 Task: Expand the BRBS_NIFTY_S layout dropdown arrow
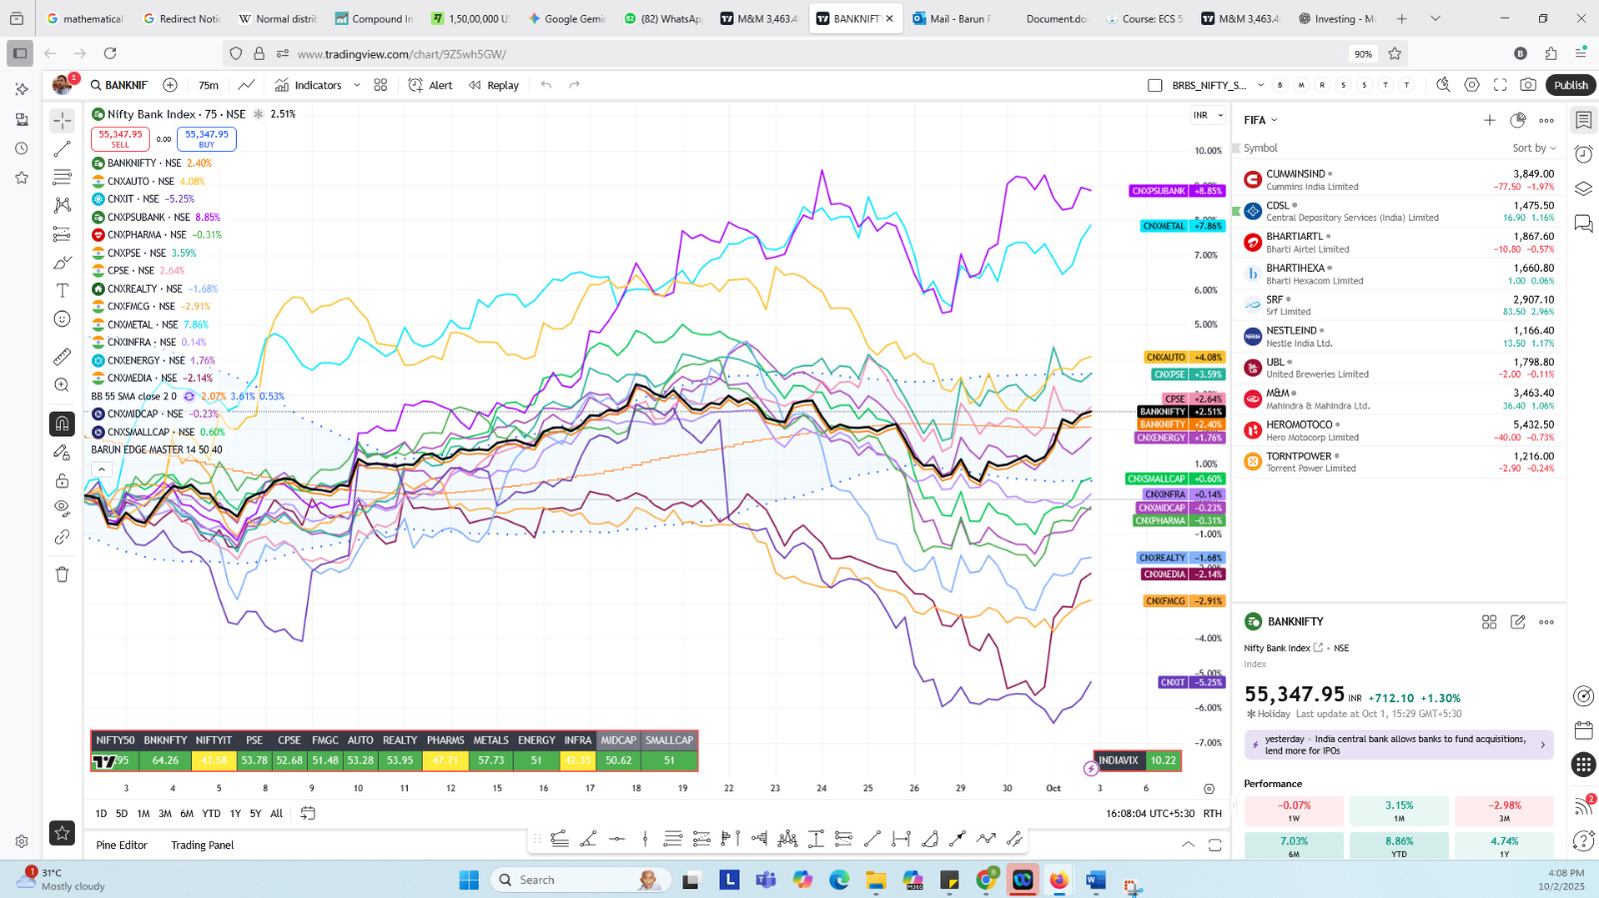coord(1260,85)
